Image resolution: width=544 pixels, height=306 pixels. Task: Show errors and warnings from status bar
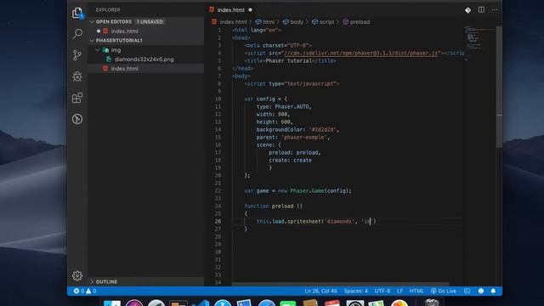click(x=85, y=291)
